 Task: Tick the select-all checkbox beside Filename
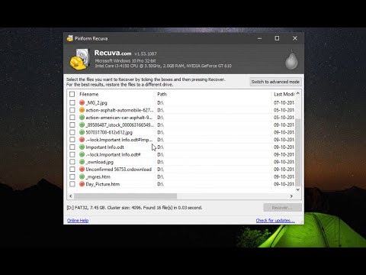tap(72, 94)
